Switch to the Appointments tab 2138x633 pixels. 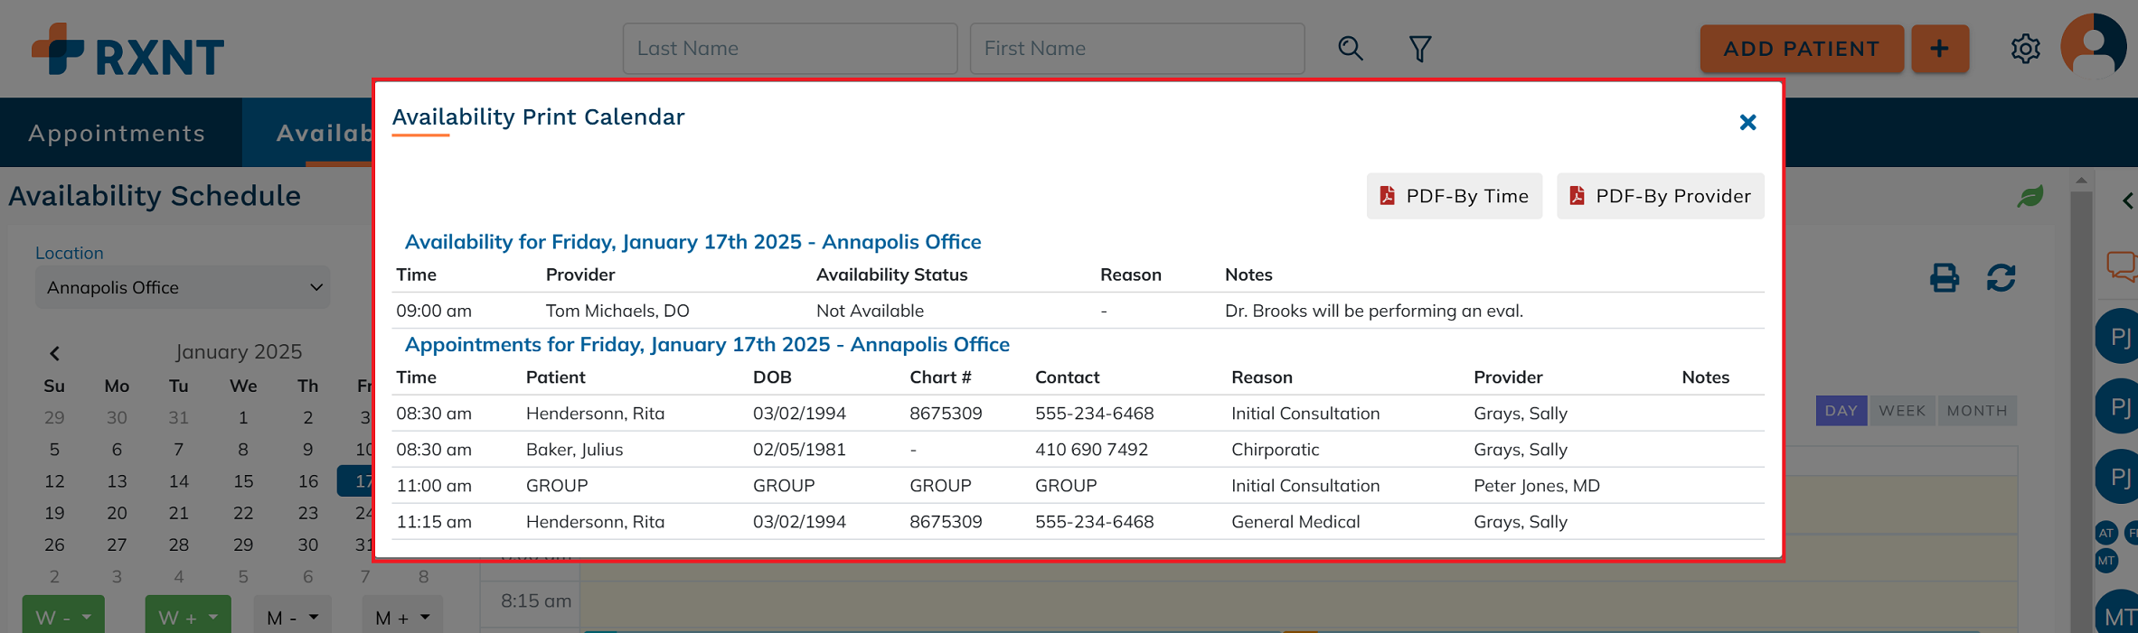[x=118, y=133]
